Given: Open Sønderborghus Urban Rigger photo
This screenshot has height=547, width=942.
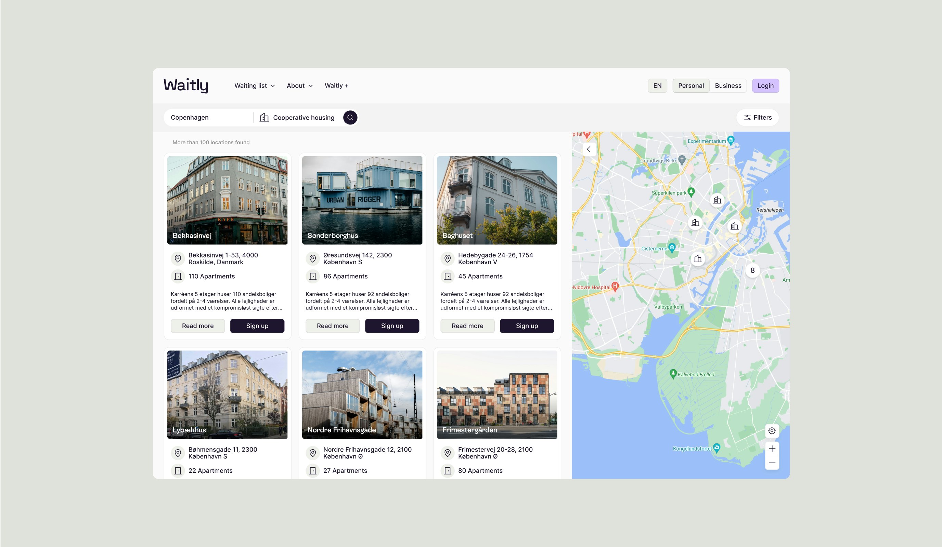Looking at the screenshot, I should 362,200.
